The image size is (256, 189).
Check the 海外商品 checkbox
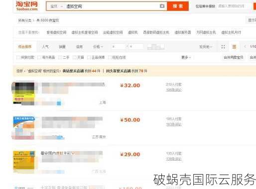pyautogui.click(x=39, y=58)
